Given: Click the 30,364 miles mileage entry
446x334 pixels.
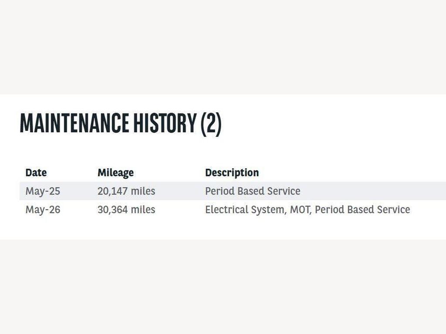Looking at the screenshot, I should (x=126, y=210).
